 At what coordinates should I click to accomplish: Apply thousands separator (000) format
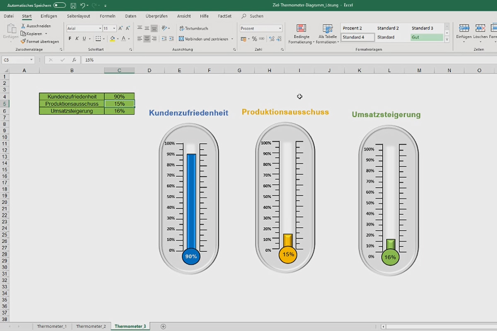pos(262,39)
